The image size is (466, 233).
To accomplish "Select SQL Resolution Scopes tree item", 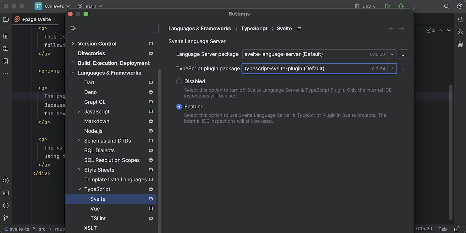I will click(x=111, y=160).
